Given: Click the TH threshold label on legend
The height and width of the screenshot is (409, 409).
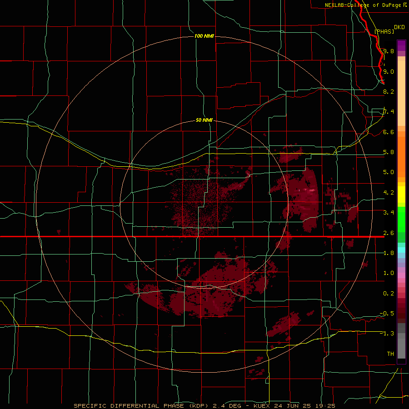Looking at the screenshot, I should coord(390,354).
